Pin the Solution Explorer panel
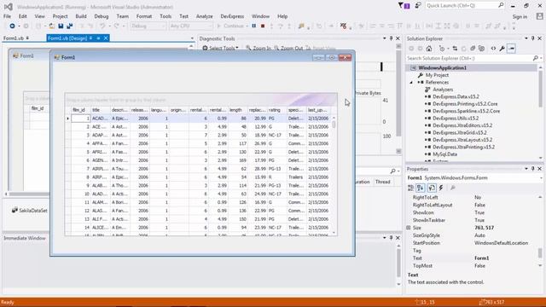This screenshot has width=546, height=307. click(x=532, y=38)
